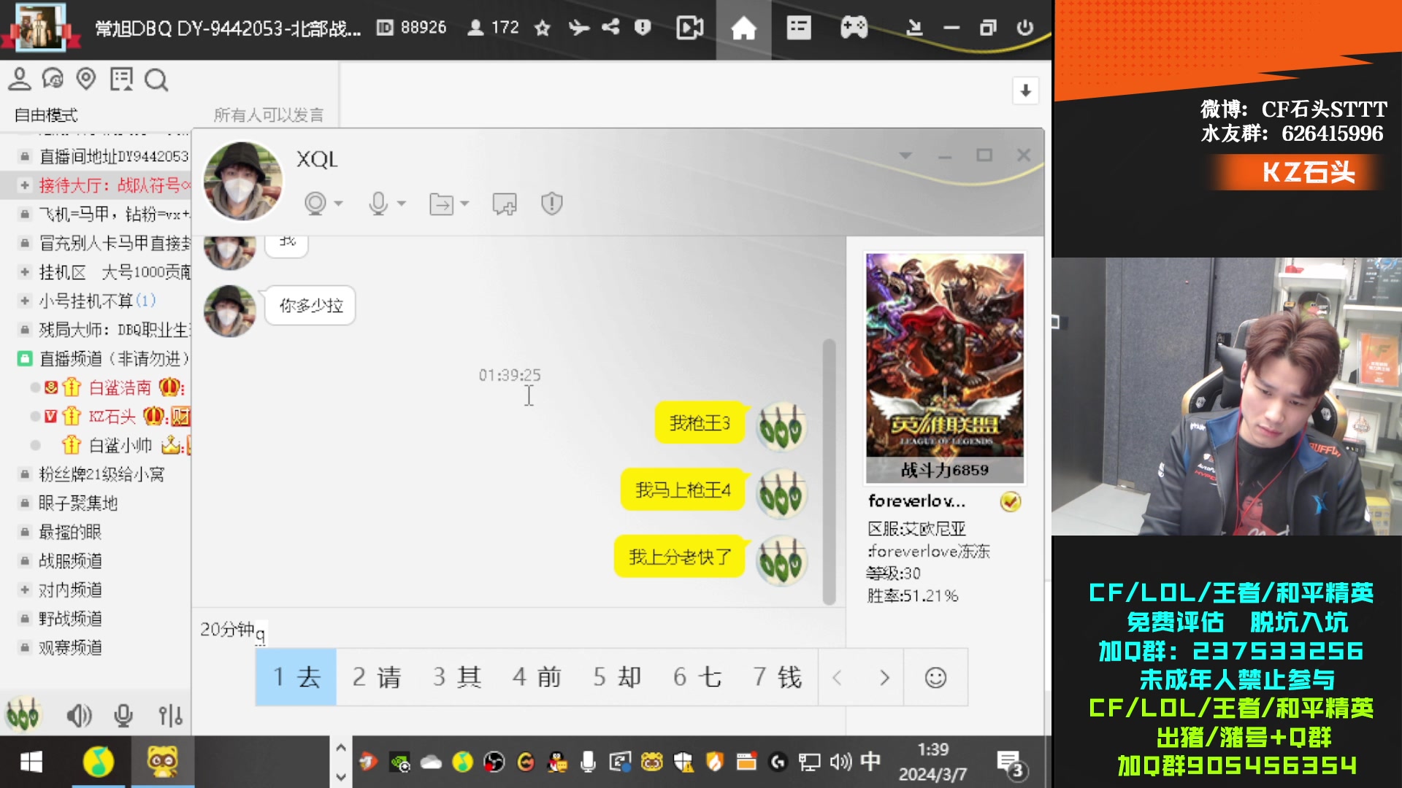Viewport: 1402px width, 788px height.
Task: Open the game controller icon
Action: (853, 28)
